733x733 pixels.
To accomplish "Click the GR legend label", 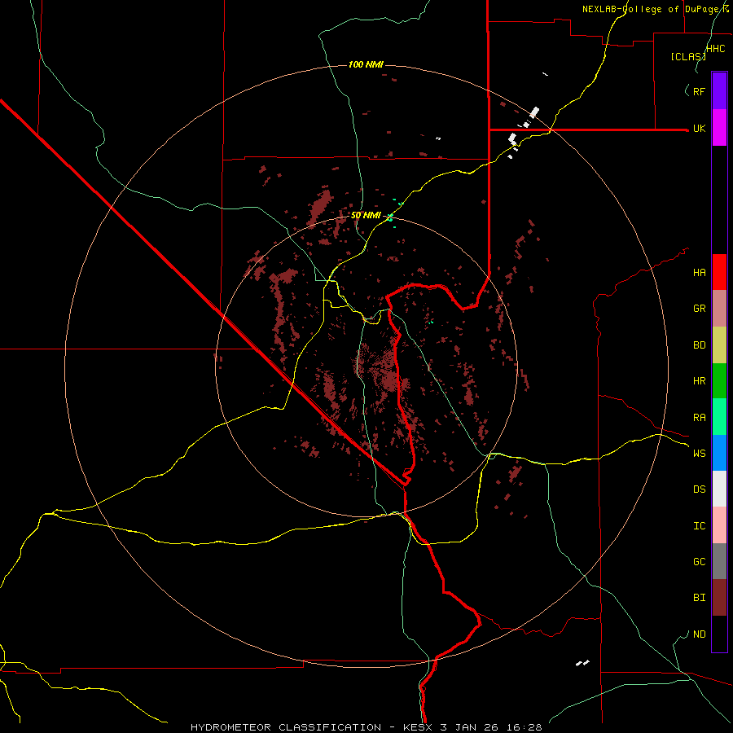I will click(x=699, y=309).
